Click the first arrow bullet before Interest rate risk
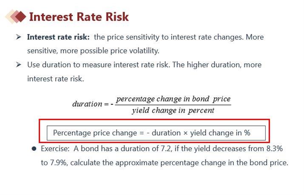The image size is (304, 195). coord(18,37)
